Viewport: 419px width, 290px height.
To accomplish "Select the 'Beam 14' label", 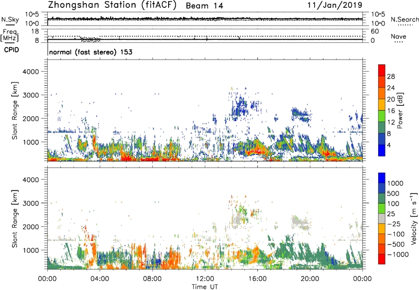I will point(204,6).
